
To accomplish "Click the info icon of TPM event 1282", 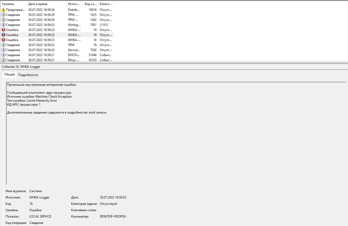I will [x=3, y=20].
